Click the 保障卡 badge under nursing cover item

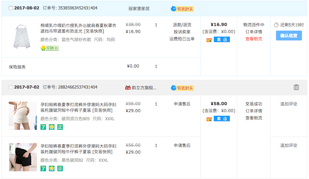tap(49, 48)
